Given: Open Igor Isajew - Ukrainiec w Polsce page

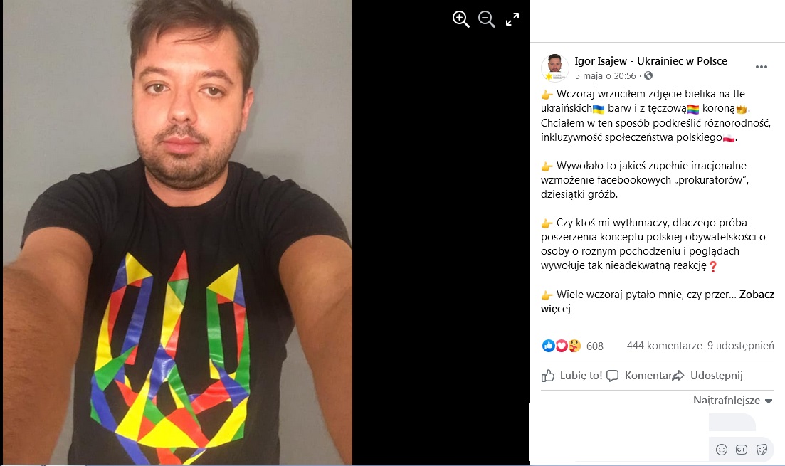Looking at the screenshot, I should point(650,61).
